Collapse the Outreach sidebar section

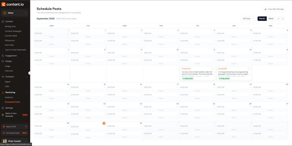point(27,77)
